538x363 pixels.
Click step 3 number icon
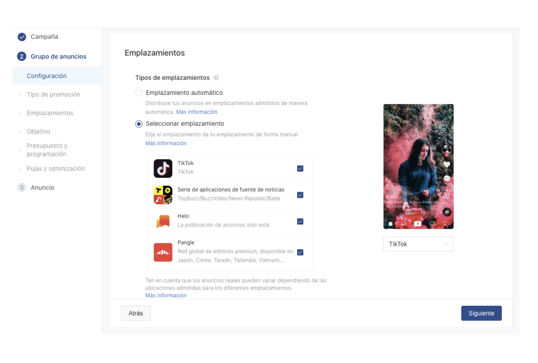[x=22, y=187]
